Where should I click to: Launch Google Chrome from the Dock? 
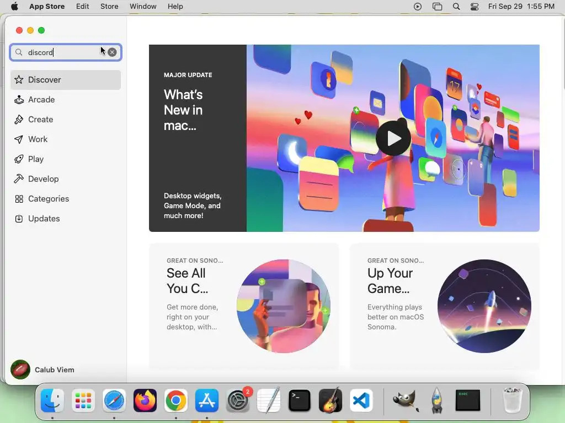(x=176, y=400)
